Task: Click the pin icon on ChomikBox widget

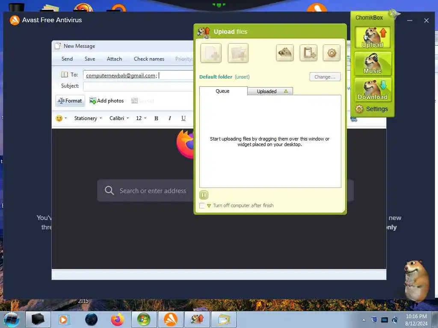Action: [x=394, y=13]
